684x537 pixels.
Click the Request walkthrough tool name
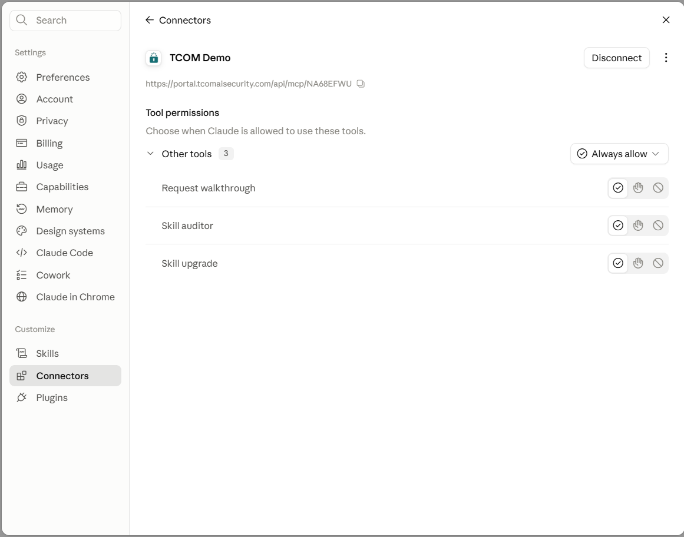pyautogui.click(x=209, y=188)
